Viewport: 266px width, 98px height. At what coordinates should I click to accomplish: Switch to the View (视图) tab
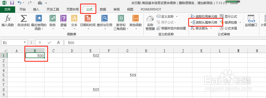[130, 9]
